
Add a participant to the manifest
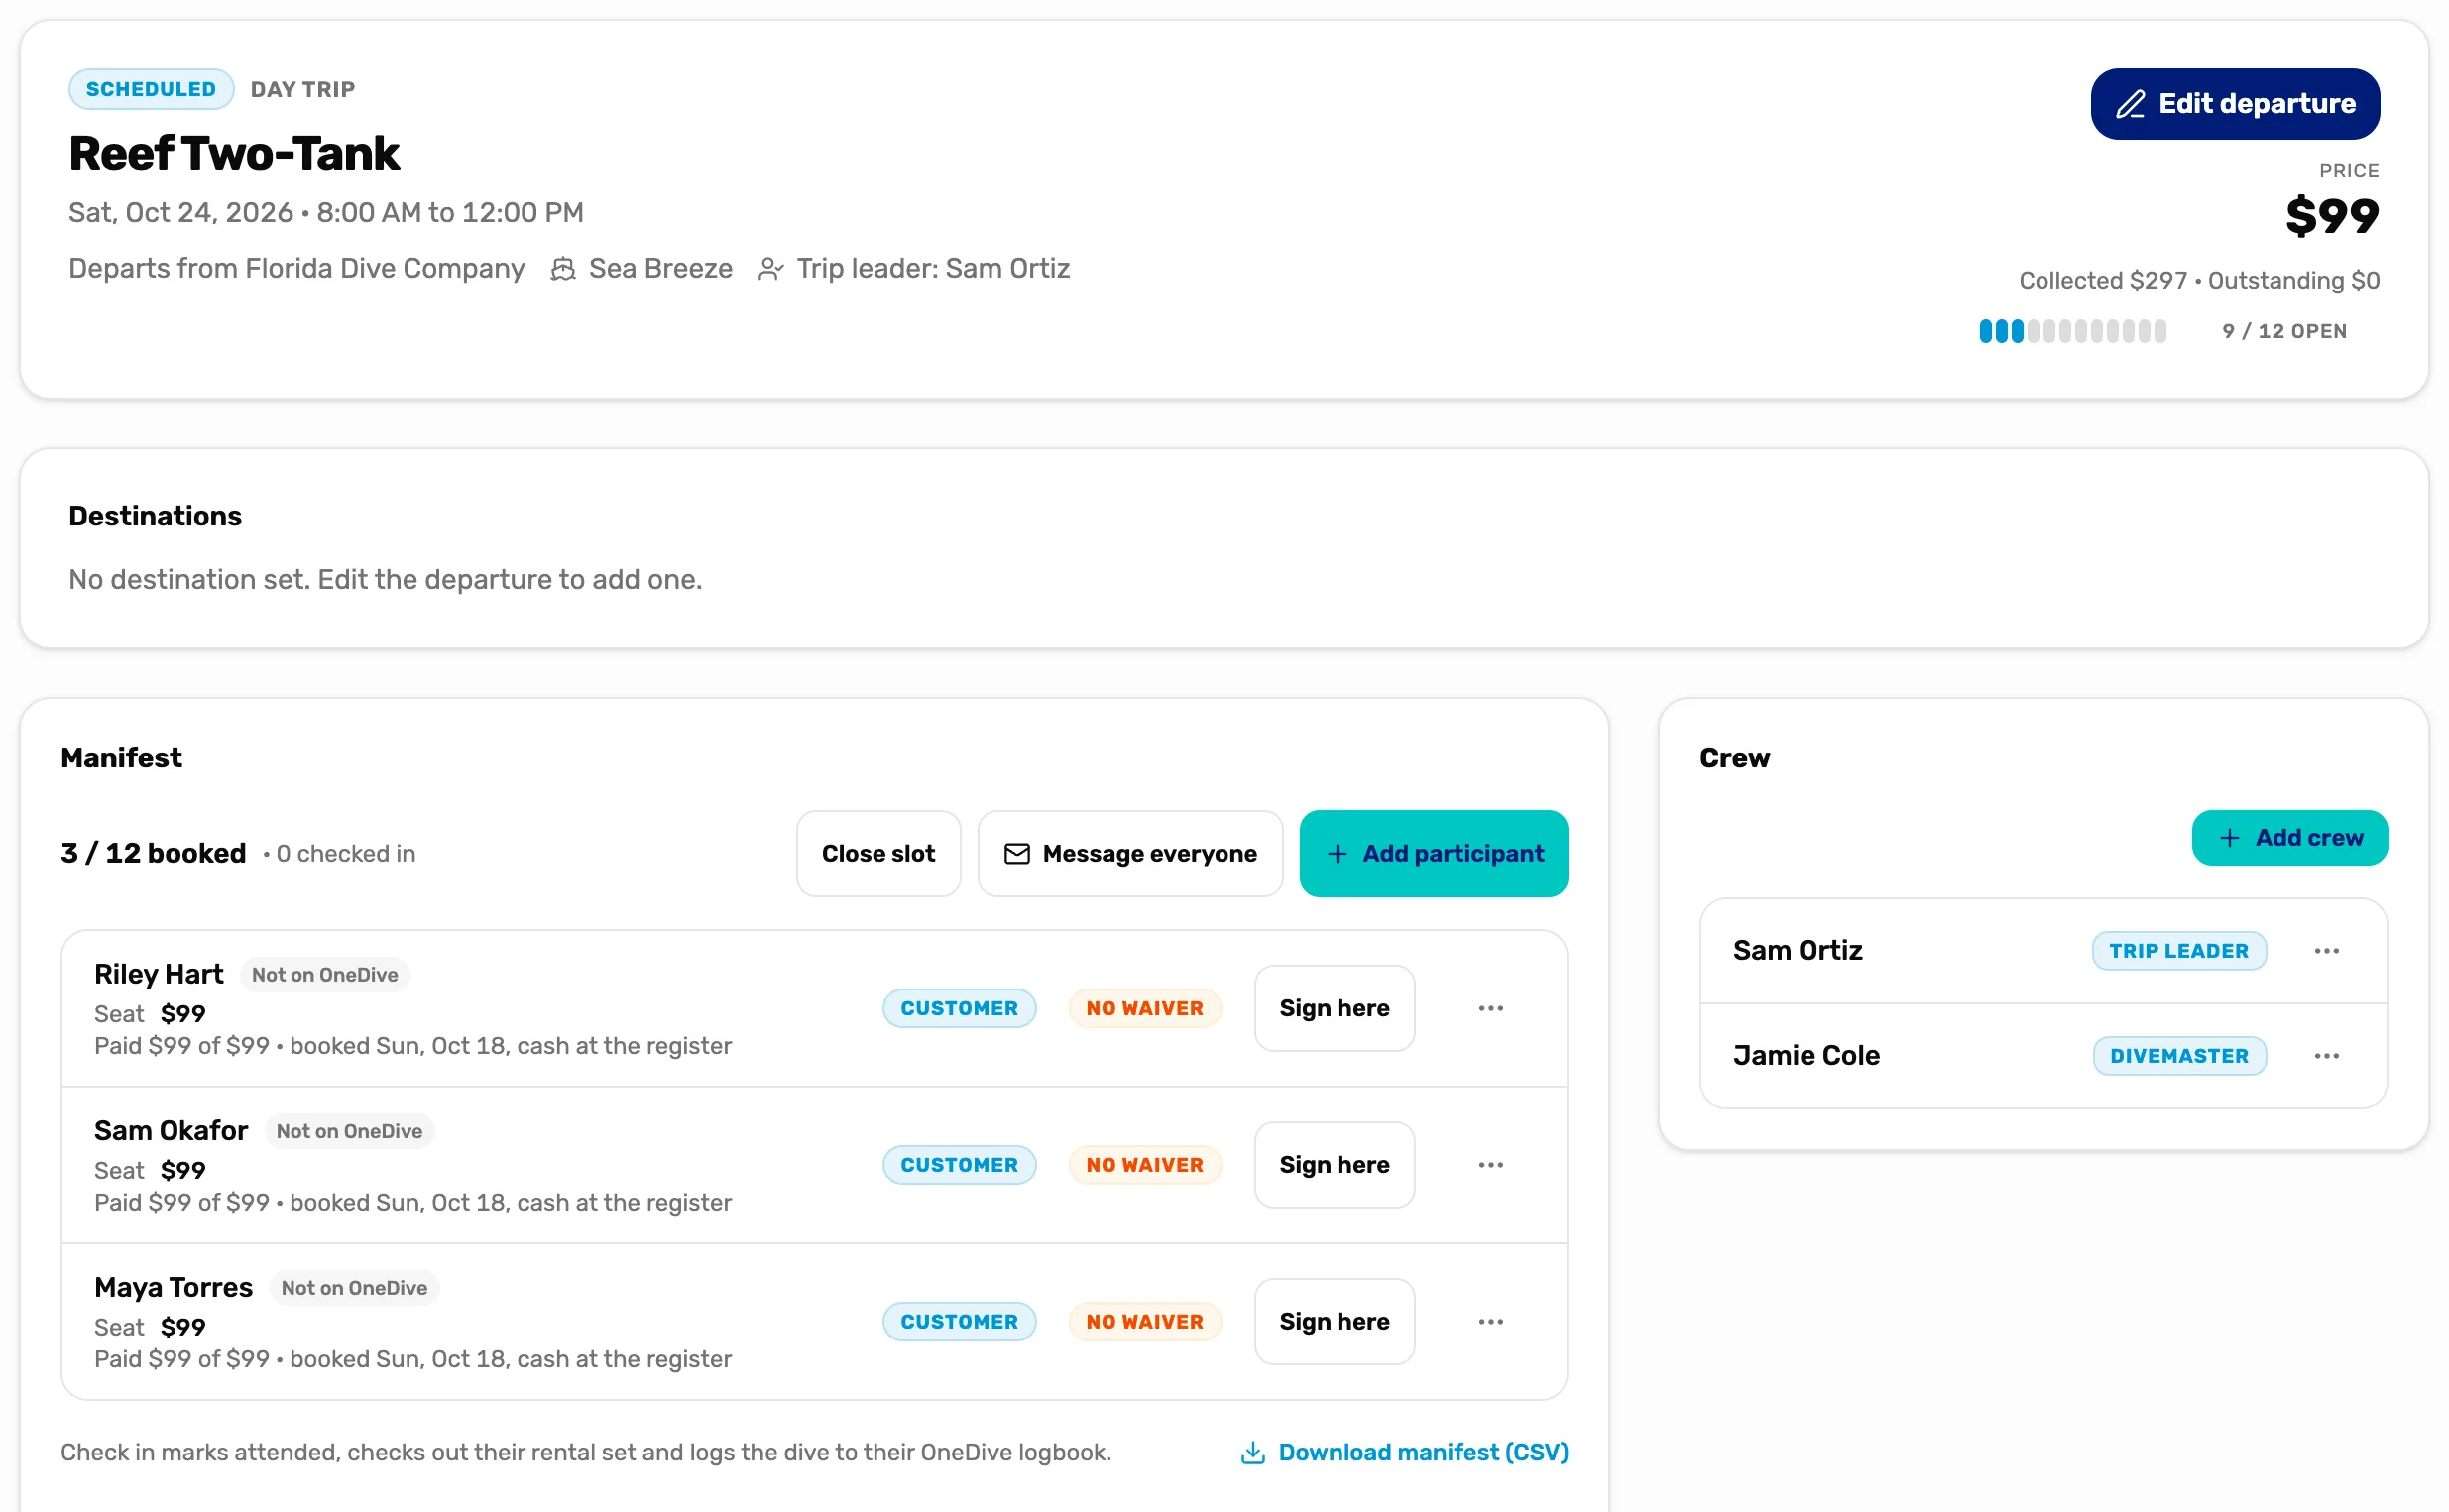click(1433, 853)
